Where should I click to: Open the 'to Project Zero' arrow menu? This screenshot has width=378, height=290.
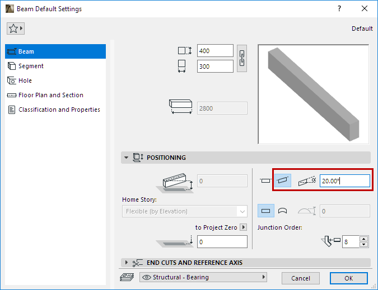click(243, 227)
